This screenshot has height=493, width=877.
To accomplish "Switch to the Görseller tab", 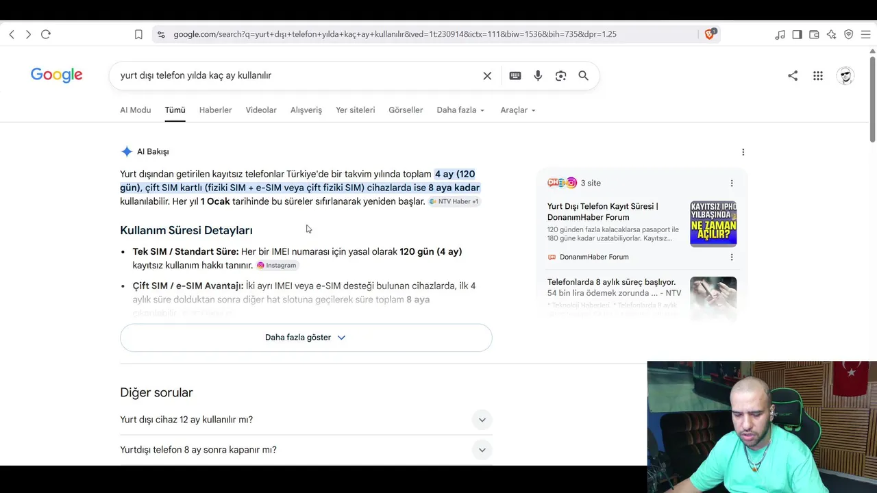I will pos(406,110).
